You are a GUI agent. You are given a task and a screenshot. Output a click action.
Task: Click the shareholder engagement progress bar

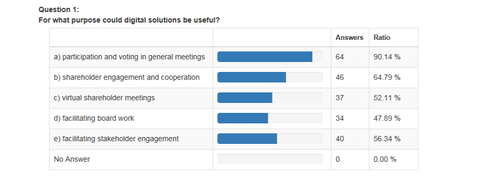tap(270, 77)
